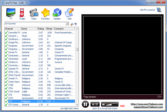This screenshot has width=167, height=112.
Task: Select the Crestin Tv channel name
Action: [13, 79]
